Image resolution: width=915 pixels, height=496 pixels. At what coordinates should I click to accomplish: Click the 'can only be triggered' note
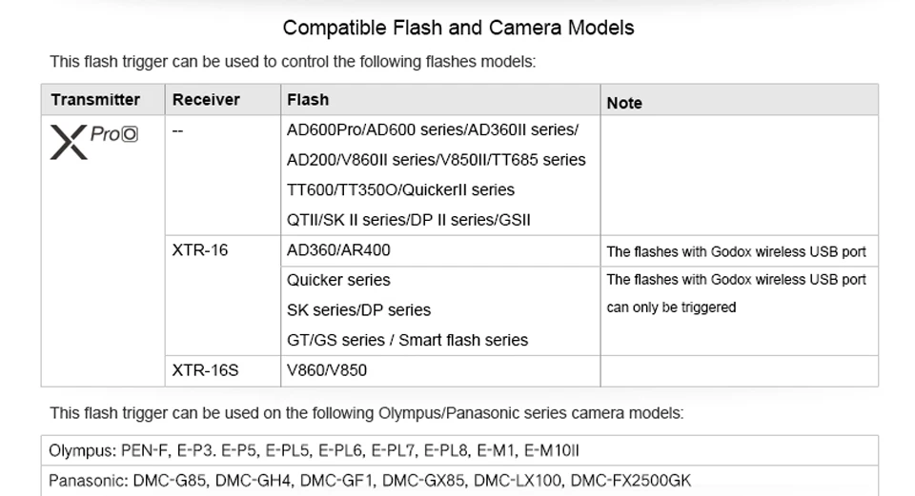tap(671, 308)
